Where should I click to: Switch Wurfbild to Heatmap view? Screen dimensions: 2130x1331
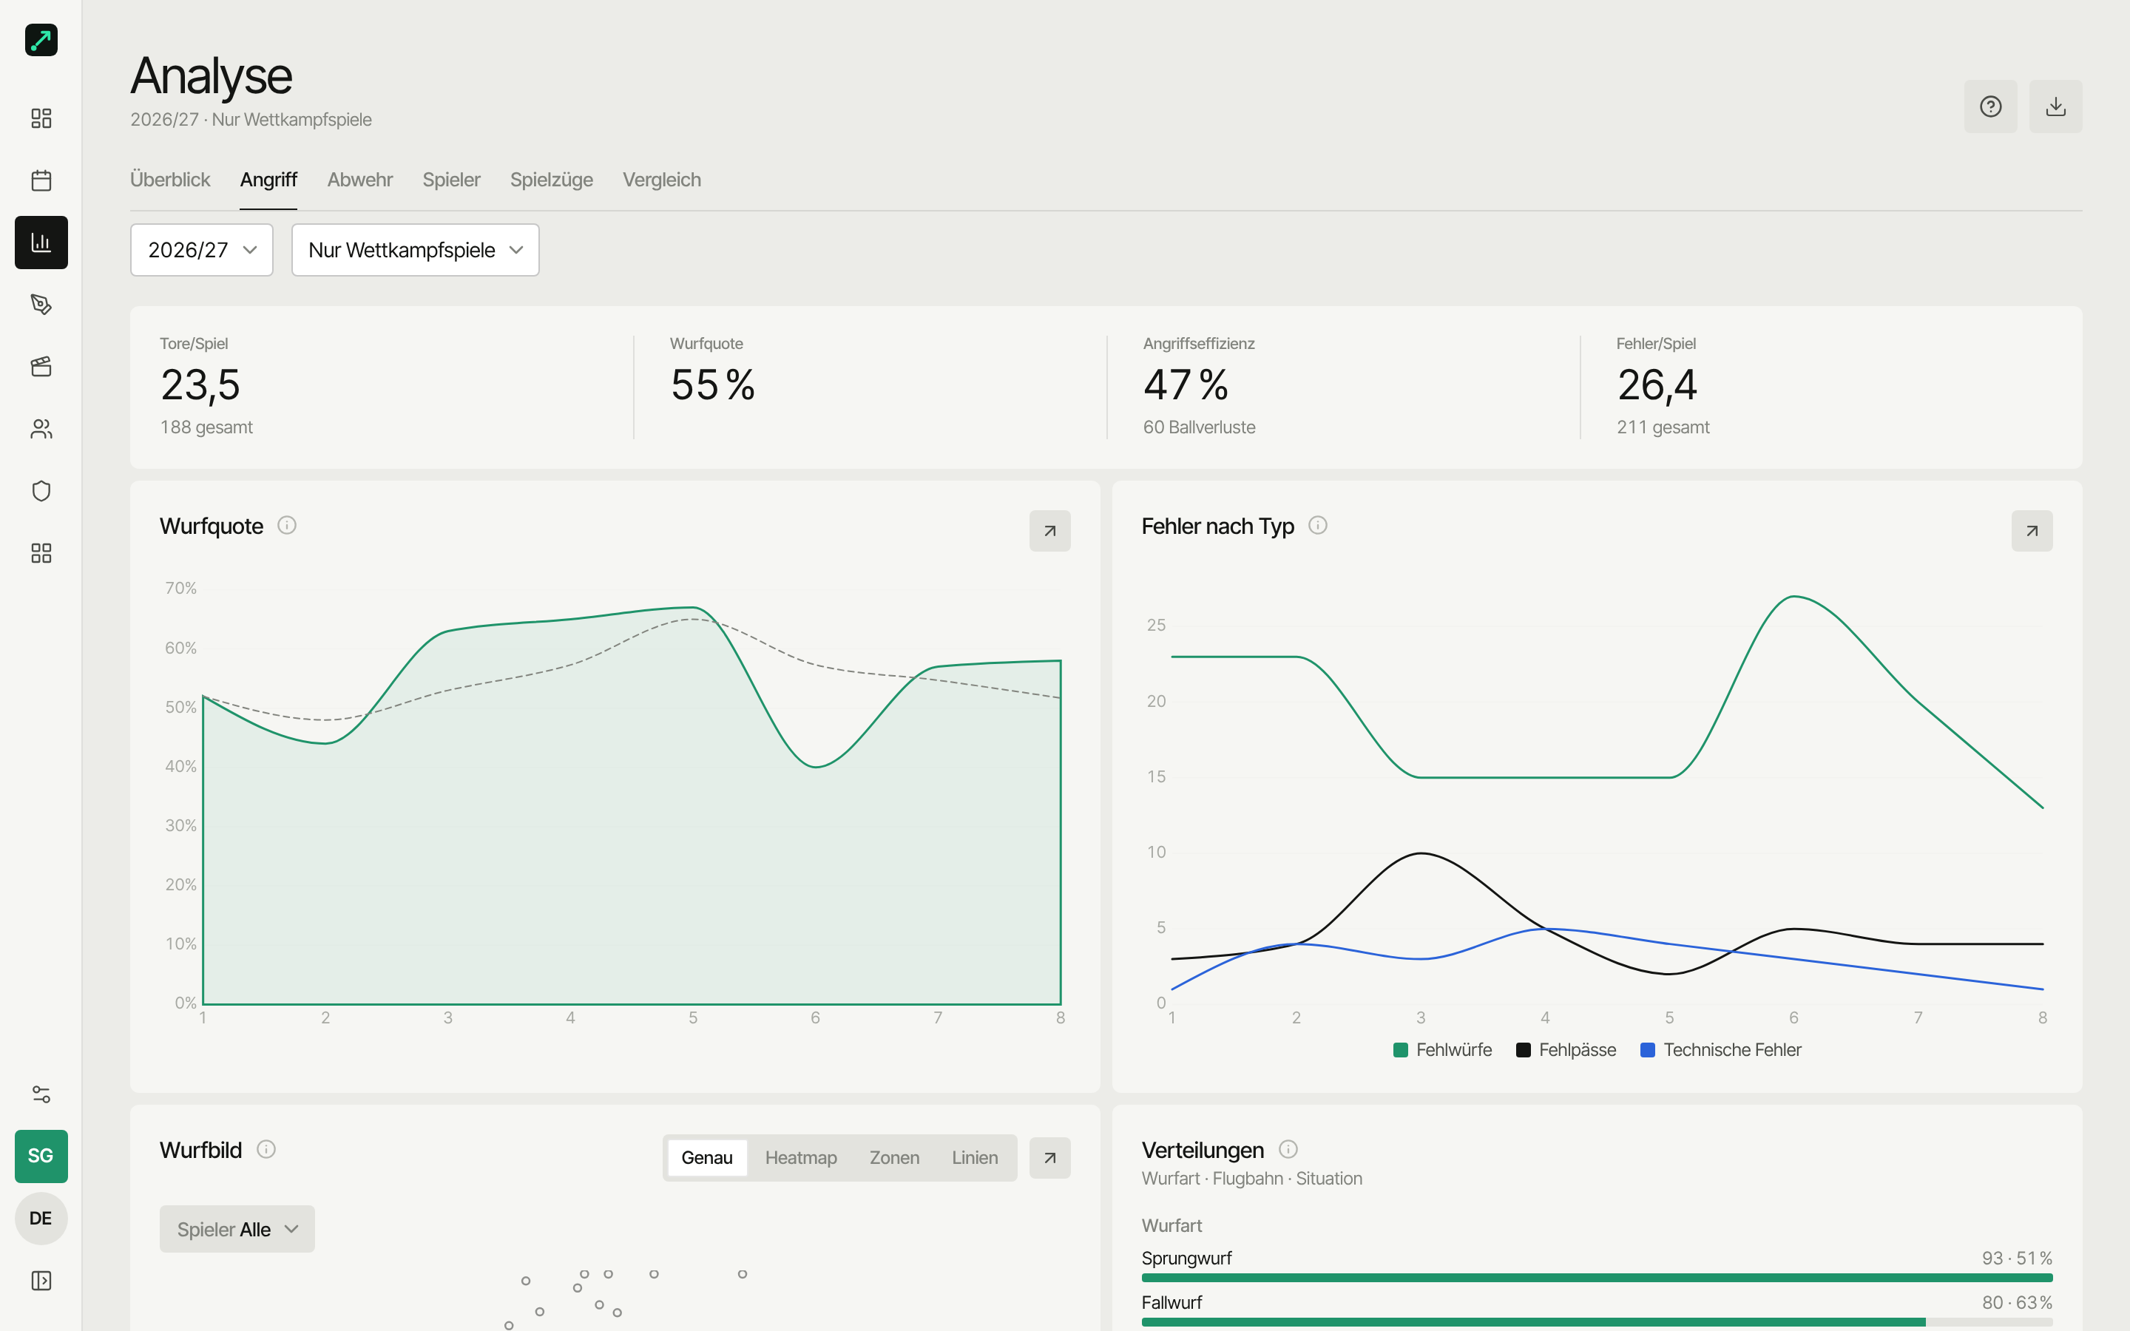point(801,1157)
